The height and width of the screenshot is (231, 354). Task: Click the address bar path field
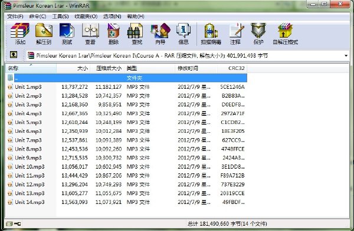coord(188,56)
